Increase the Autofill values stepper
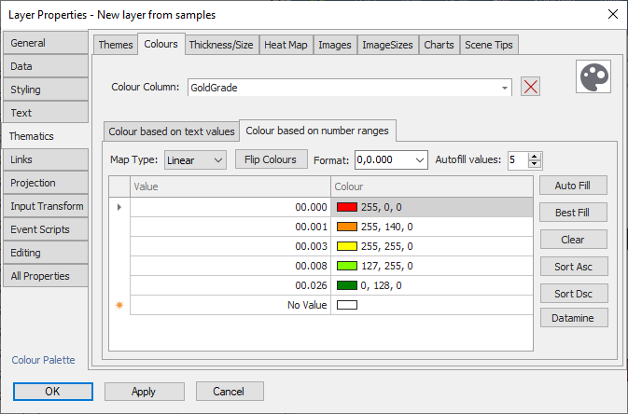The width and height of the screenshot is (628, 414). (535, 156)
